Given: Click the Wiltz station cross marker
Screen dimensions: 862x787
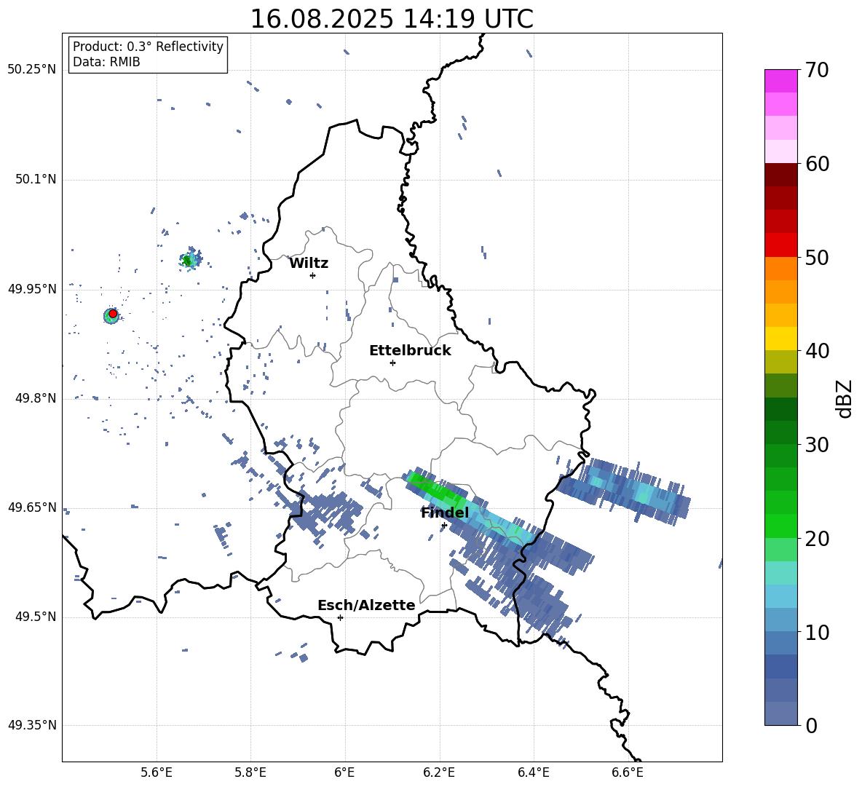Looking at the screenshot, I should (x=313, y=275).
